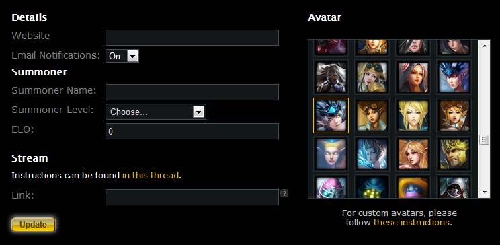Open the Email Notifications dropdown
Image resolution: width=500 pixels, height=245 pixels.
pyautogui.click(x=122, y=56)
